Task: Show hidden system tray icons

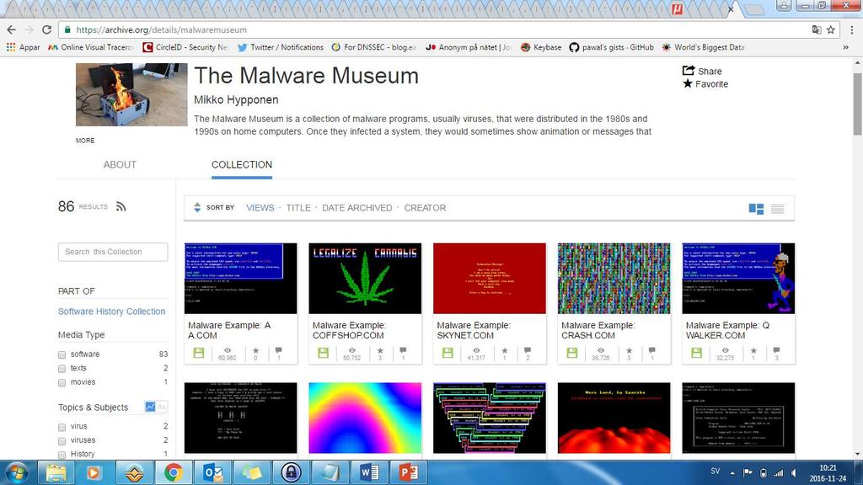Action: [732, 472]
